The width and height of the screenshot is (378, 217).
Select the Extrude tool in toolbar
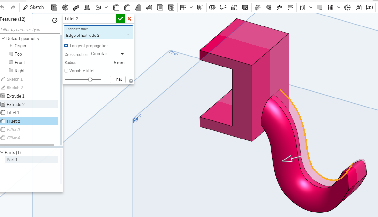[x=54, y=7]
